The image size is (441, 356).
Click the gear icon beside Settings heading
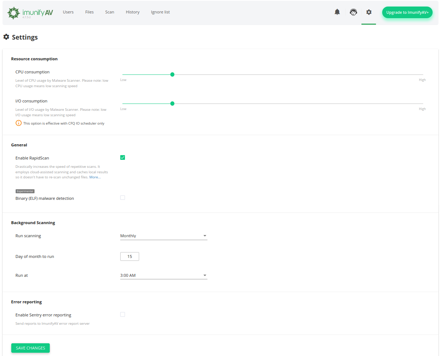(x=6, y=37)
